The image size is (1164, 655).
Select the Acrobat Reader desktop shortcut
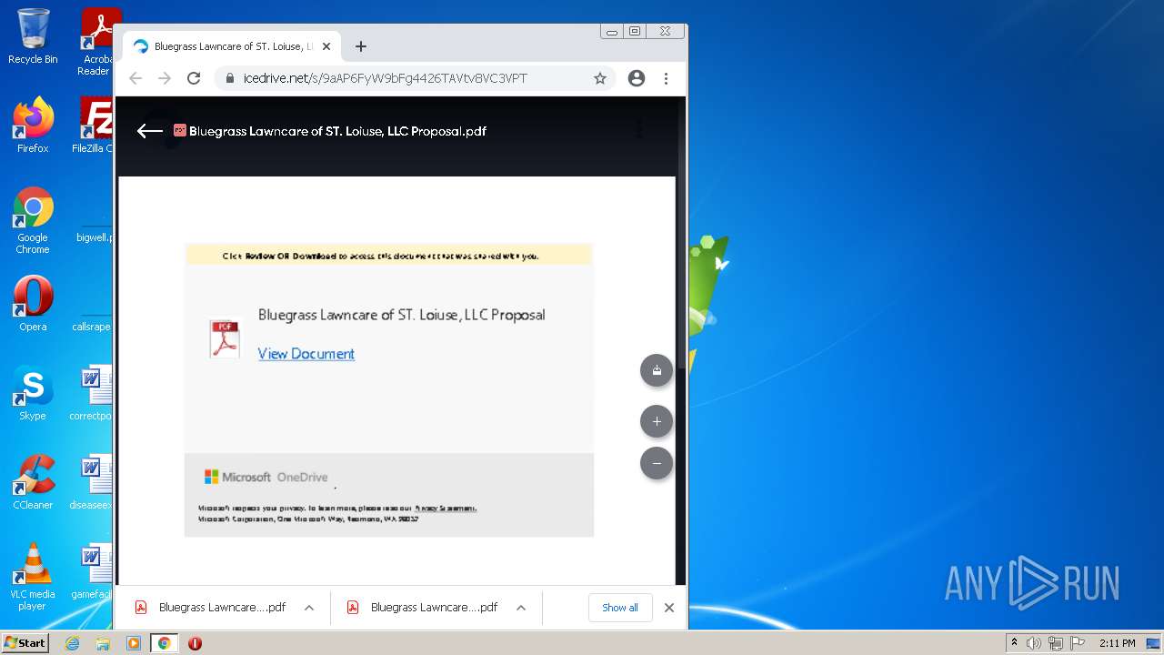click(96, 42)
